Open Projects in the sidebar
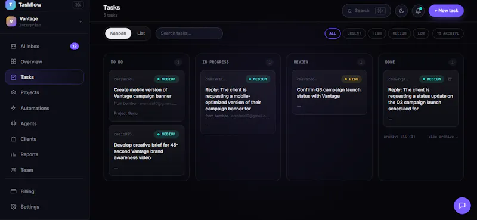 click(x=29, y=92)
